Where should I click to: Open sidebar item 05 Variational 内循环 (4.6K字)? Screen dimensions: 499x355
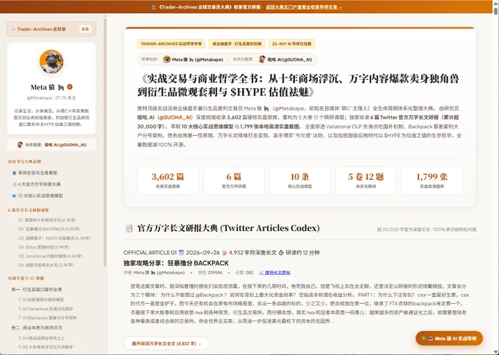coord(51,256)
